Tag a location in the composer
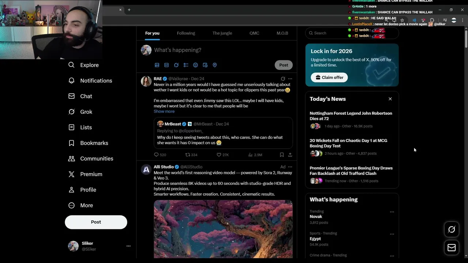468x263 pixels. pyautogui.click(x=215, y=65)
